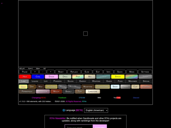Switch to the Weapons category tab
171x128 pixels.
(x=96, y=81)
